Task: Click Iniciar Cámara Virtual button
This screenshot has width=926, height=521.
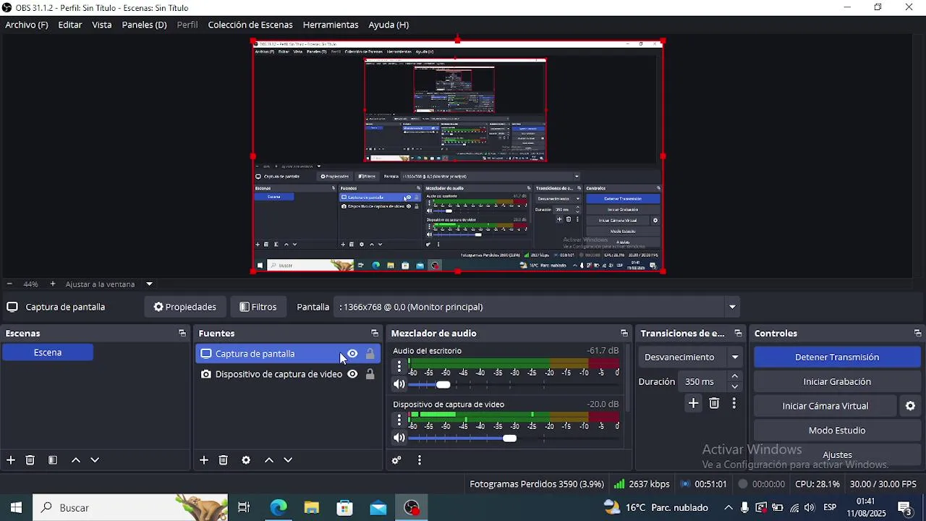Action: (x=825, y=406)
